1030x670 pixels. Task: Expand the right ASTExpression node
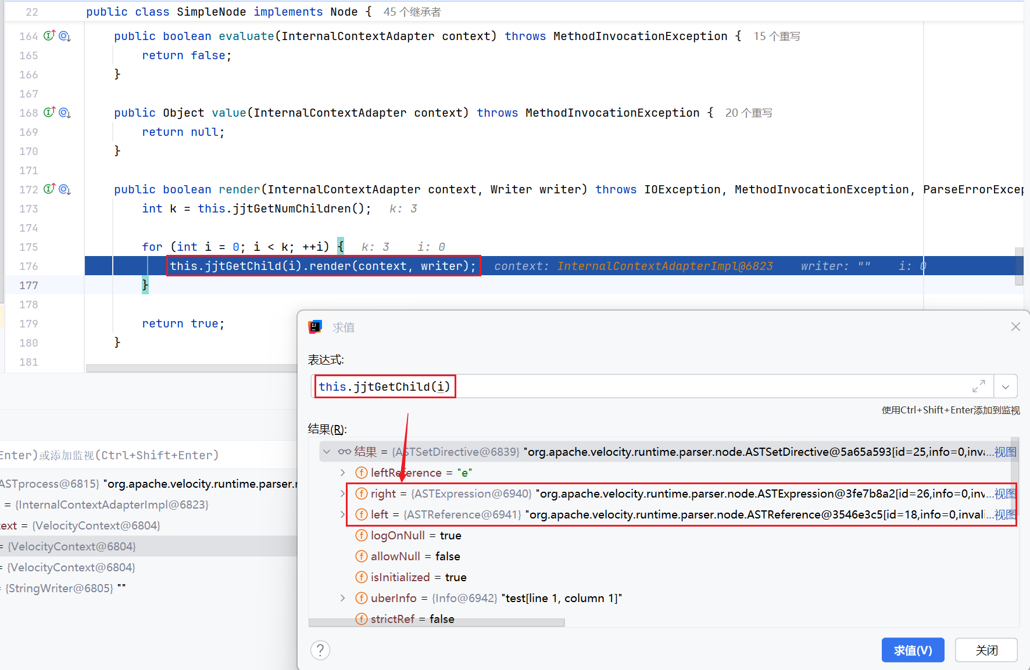(x=343, y=494)
